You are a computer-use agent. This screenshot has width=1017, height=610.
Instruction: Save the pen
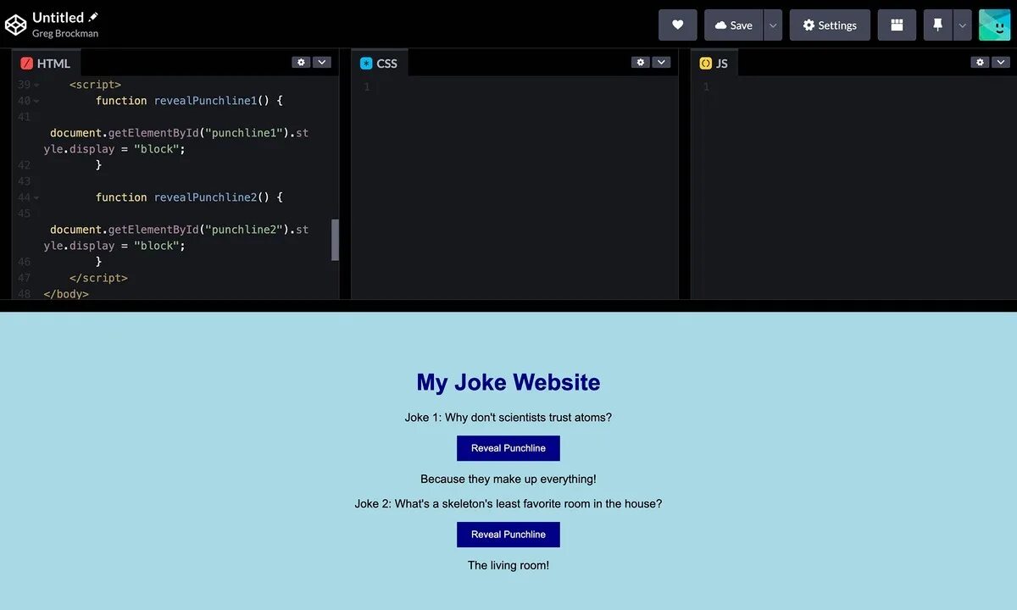pos(734,25)
